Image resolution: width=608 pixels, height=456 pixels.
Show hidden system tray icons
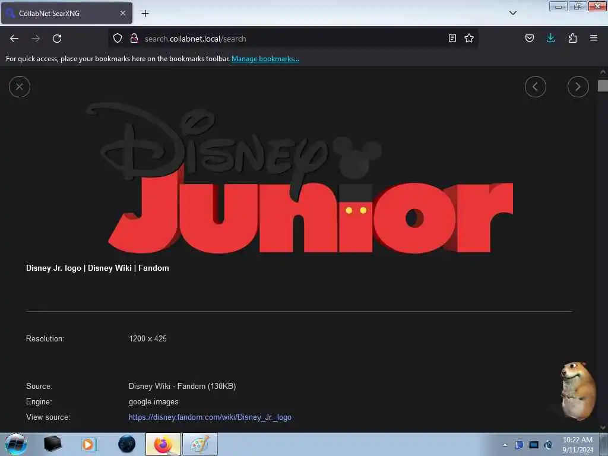tap(505, 445)
